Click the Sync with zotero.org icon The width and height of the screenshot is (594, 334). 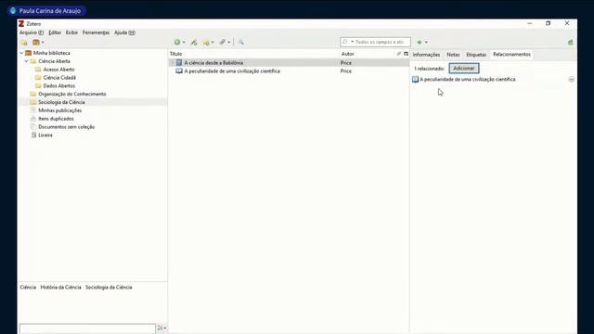[570, 43]
